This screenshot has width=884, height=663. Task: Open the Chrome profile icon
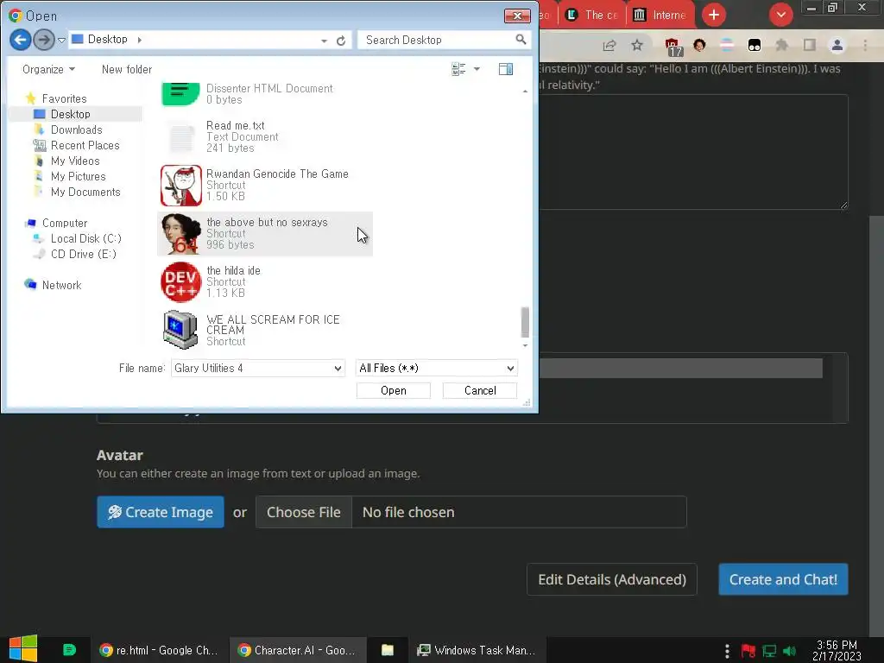pos(837,45)
